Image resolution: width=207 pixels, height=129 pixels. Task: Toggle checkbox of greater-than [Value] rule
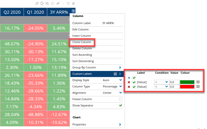tap(134, 82)
